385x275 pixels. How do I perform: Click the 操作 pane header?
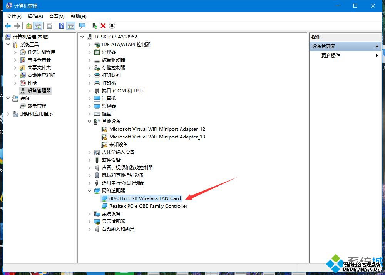pos(345,37)
